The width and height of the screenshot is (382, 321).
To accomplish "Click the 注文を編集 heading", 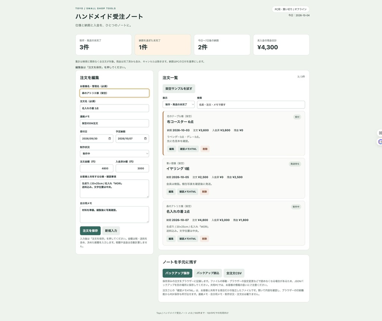I will [90, 78].
